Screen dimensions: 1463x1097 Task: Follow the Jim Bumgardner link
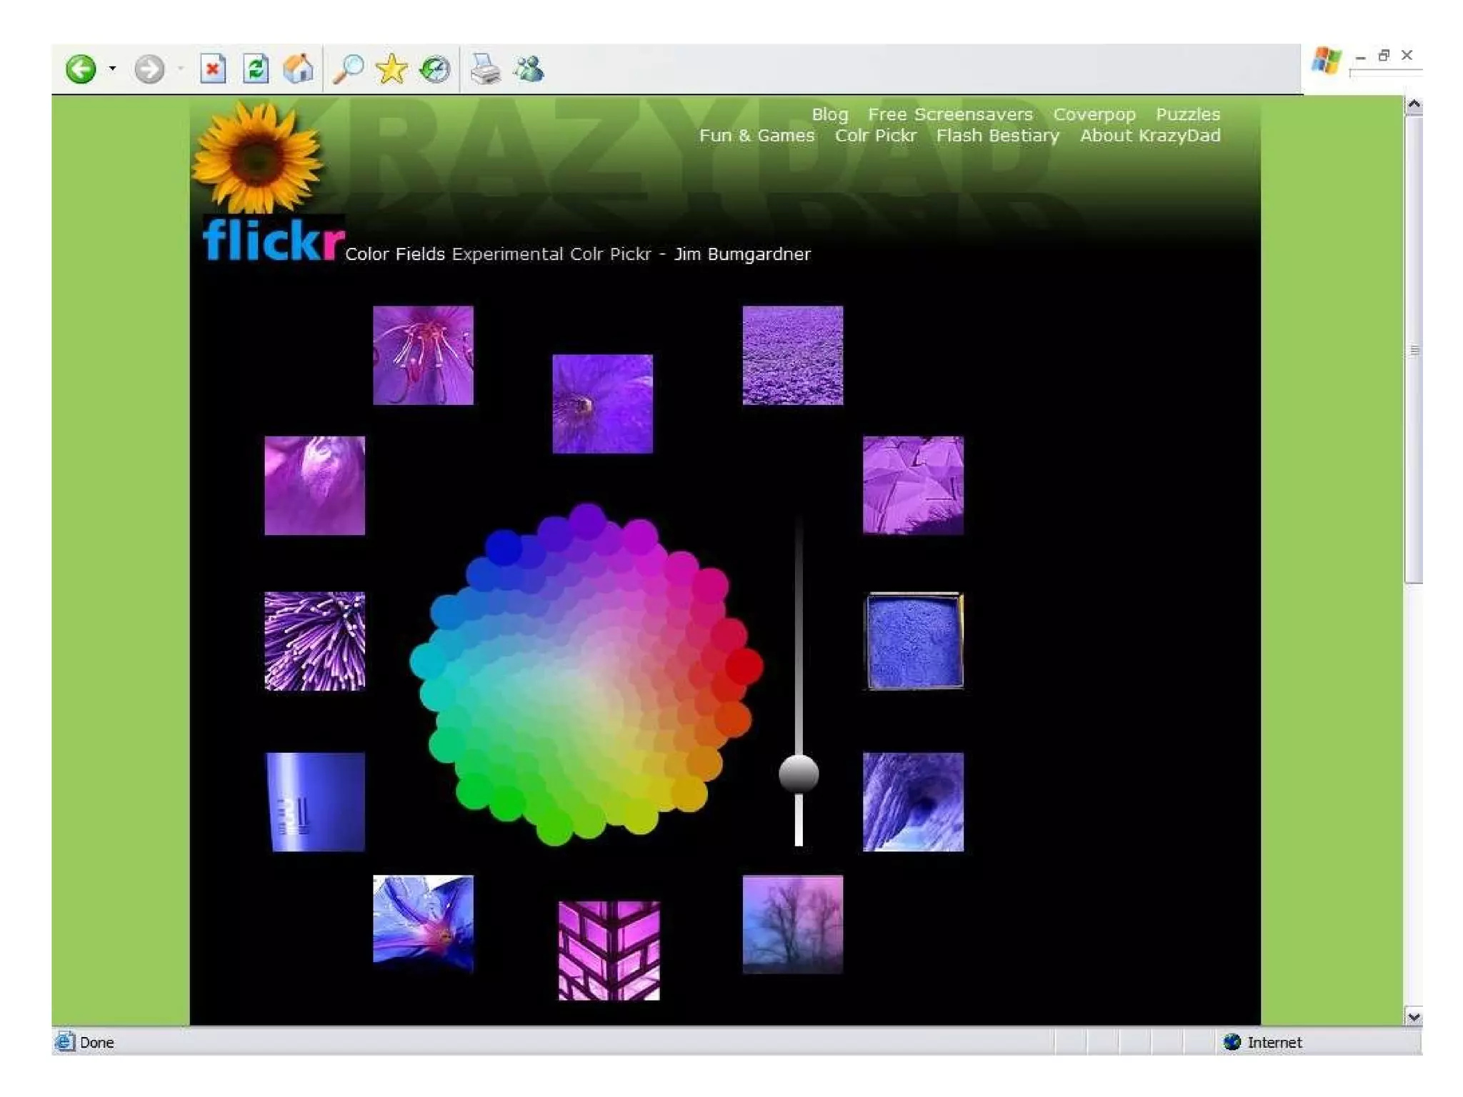742,254
